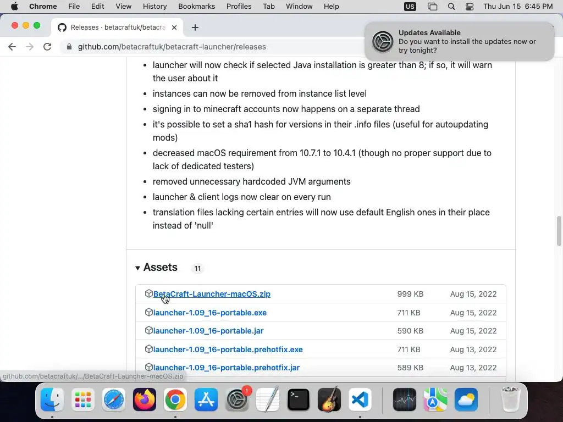Open the Apple menu
This screenshot has height=422, width=563.
(14, 7)
